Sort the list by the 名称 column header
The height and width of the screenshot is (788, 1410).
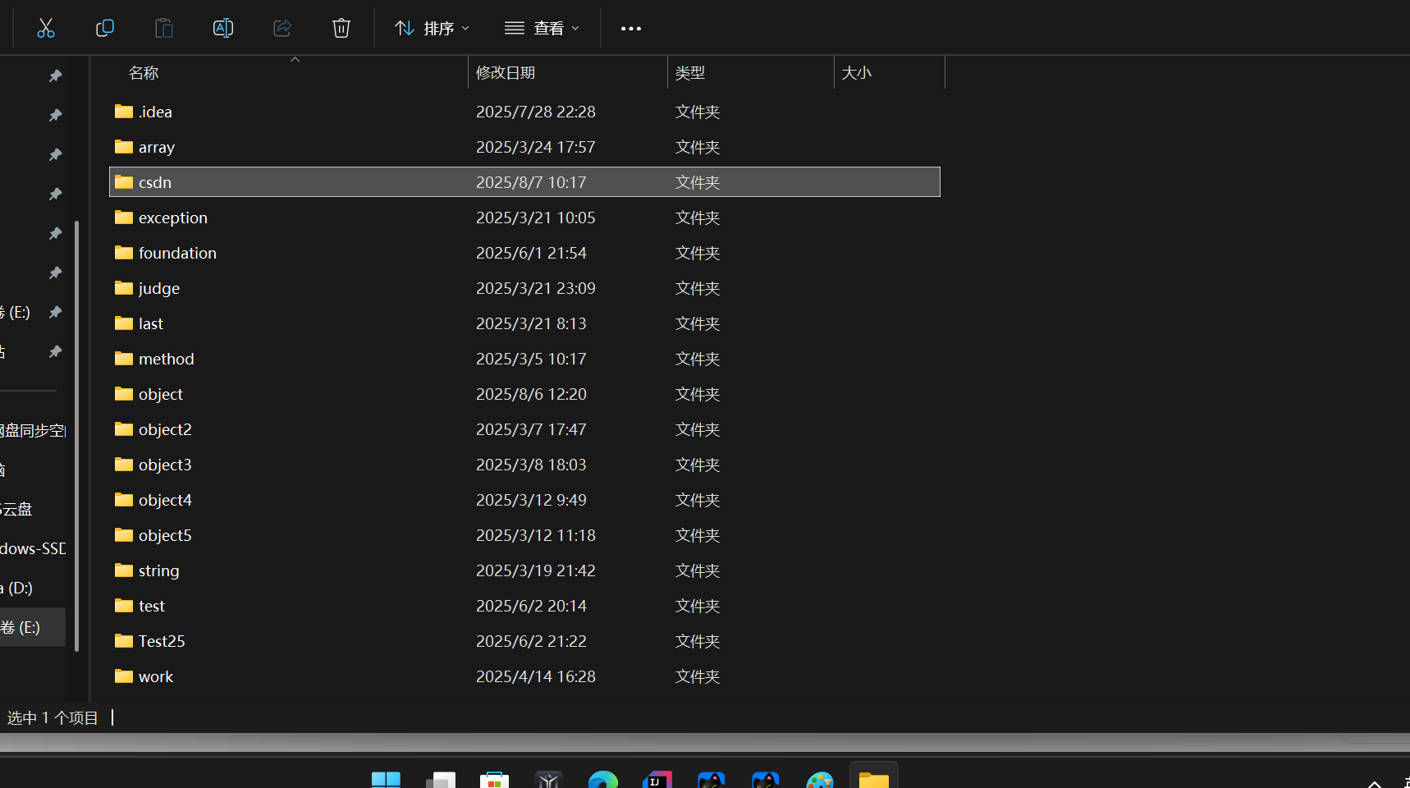(x=144, y=72)
